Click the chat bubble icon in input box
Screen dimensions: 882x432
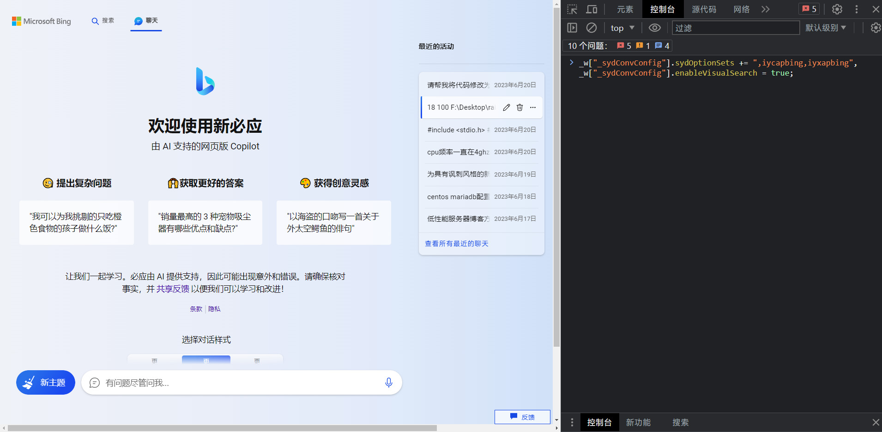95,383
